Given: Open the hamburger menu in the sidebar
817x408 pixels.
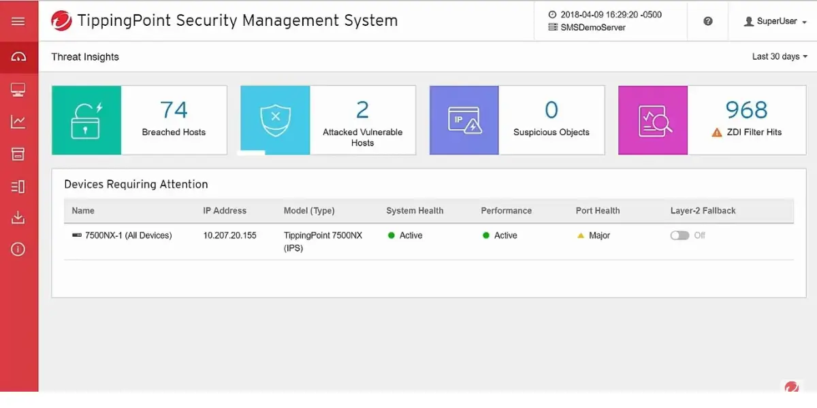Looking at the screenshot, I should coord(18,21).
